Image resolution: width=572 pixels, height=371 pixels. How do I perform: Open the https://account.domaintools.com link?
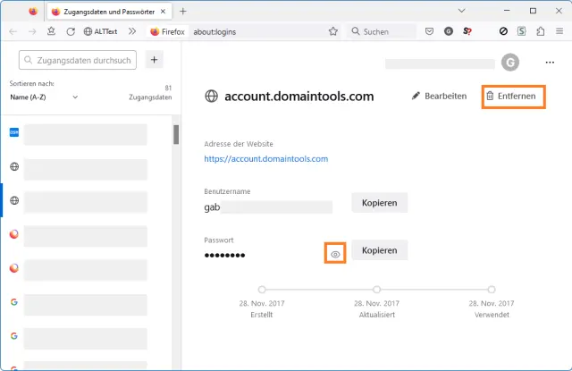point(266,159)
